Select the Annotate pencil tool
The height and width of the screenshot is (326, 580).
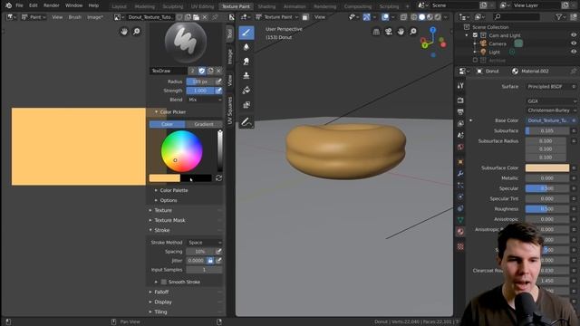246,122
